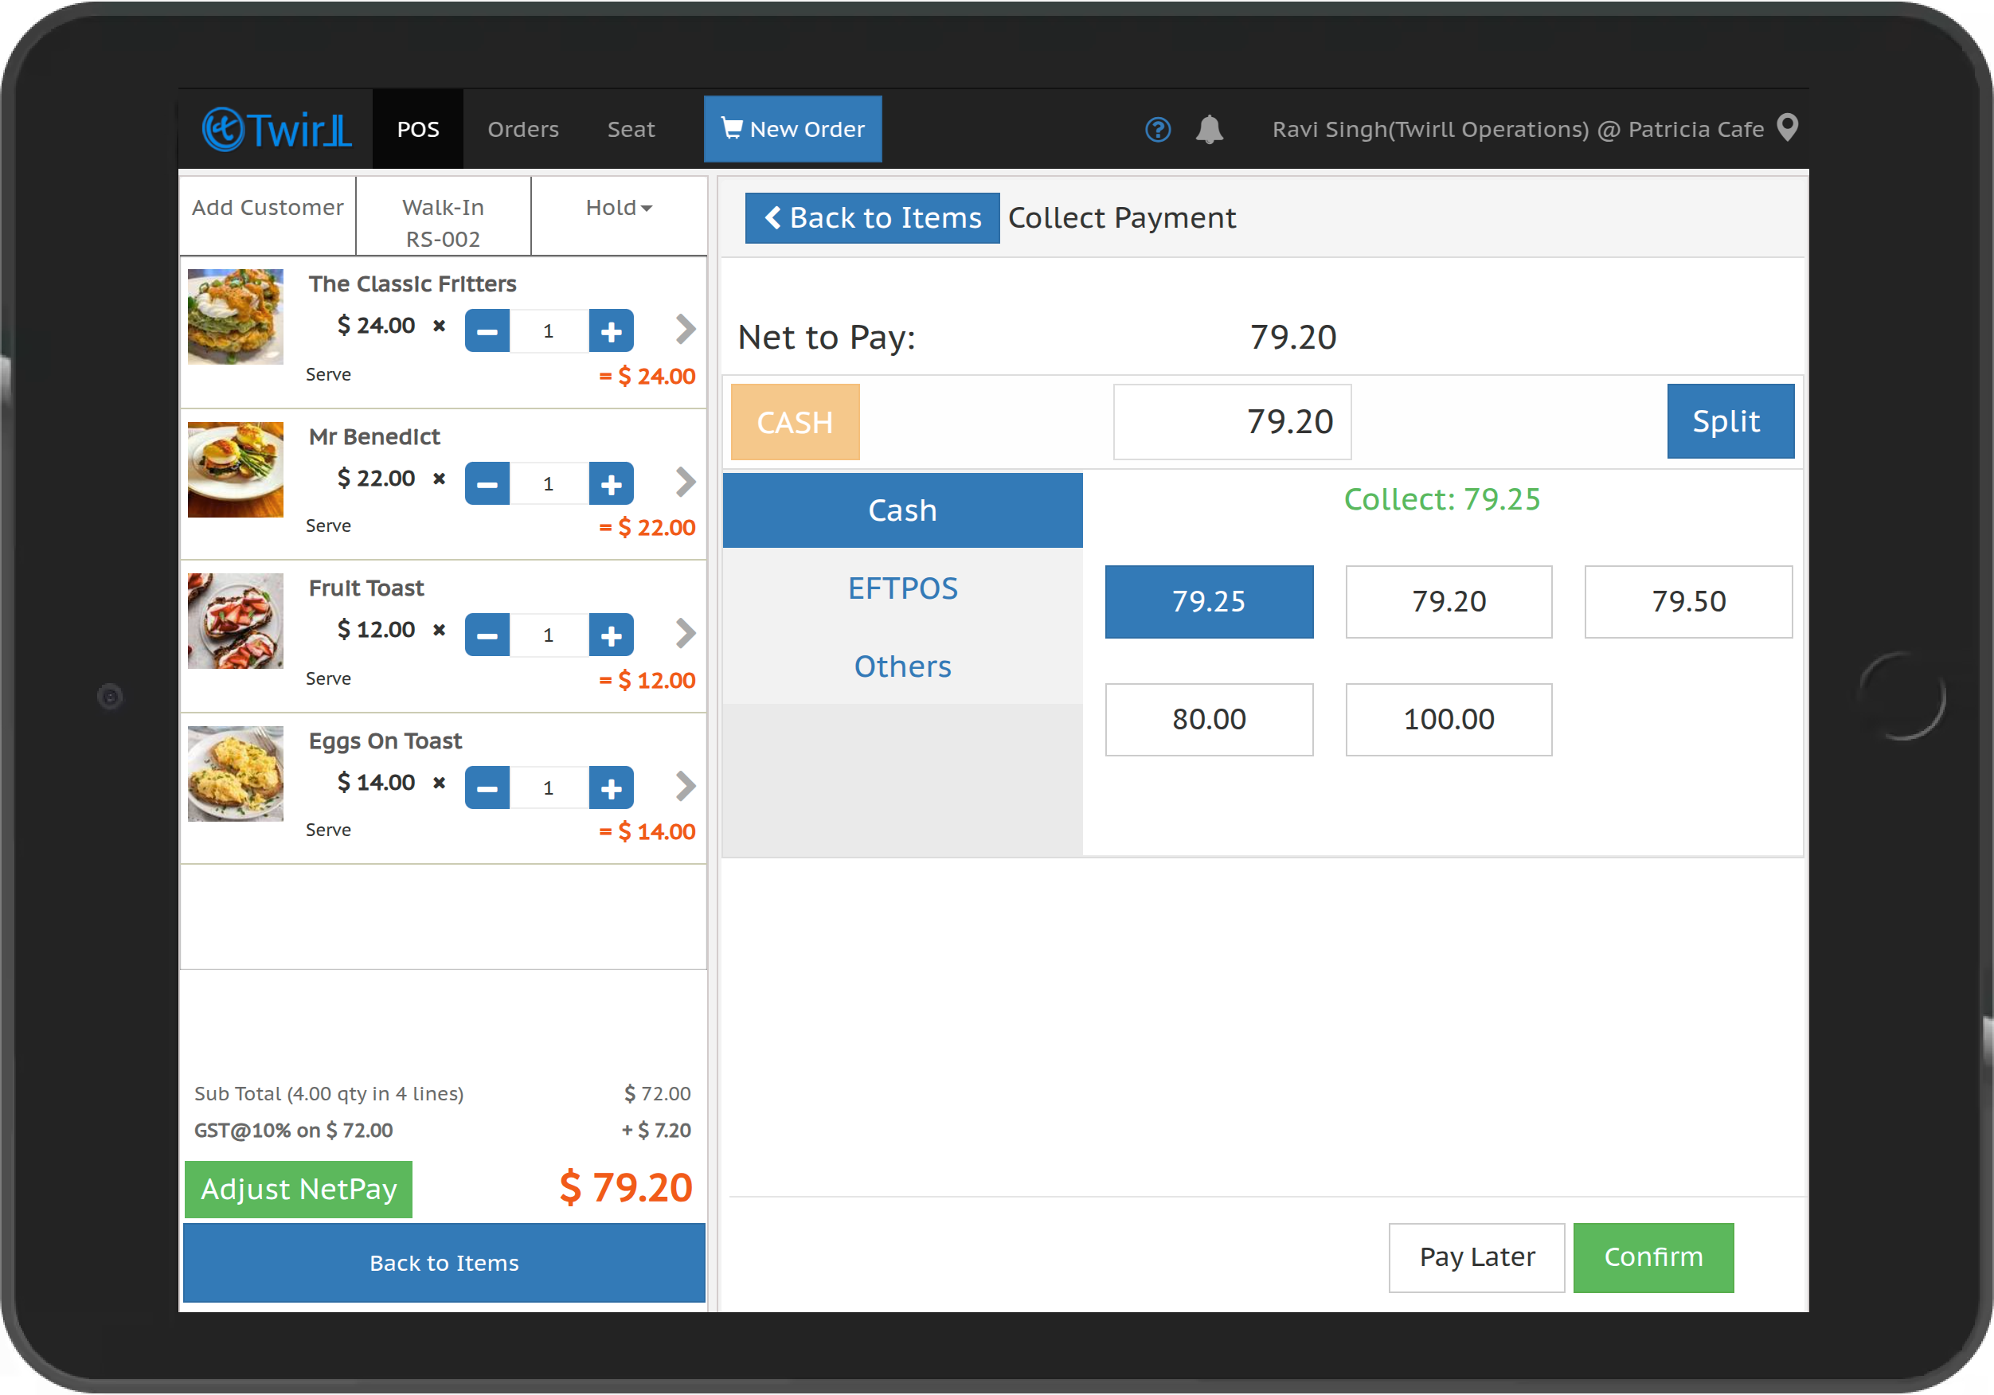Image resolution: width=1994 pixels, height=1395 pixels.
Task: Click the Twirll logo
Action: 276,130
